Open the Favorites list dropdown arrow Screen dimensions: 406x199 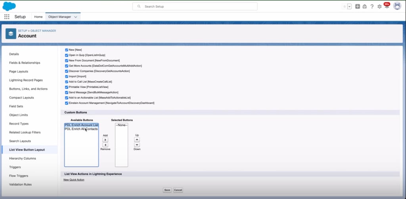click(350, 7)
